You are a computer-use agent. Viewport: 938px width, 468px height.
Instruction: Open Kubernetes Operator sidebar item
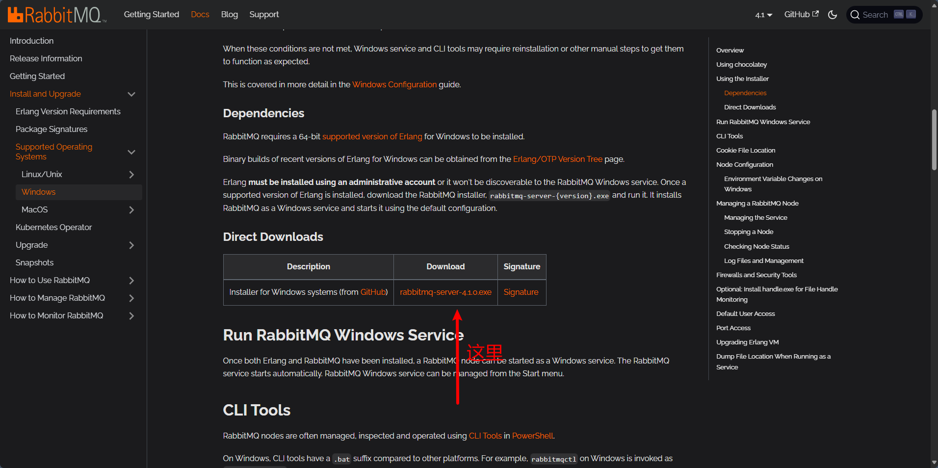click(53, 227)
